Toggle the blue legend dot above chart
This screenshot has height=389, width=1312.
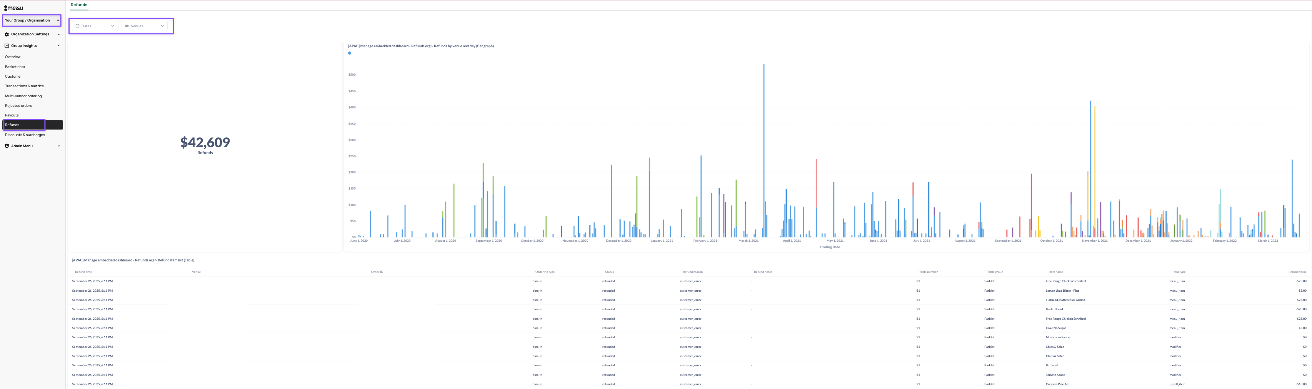(x=349, y=53)
